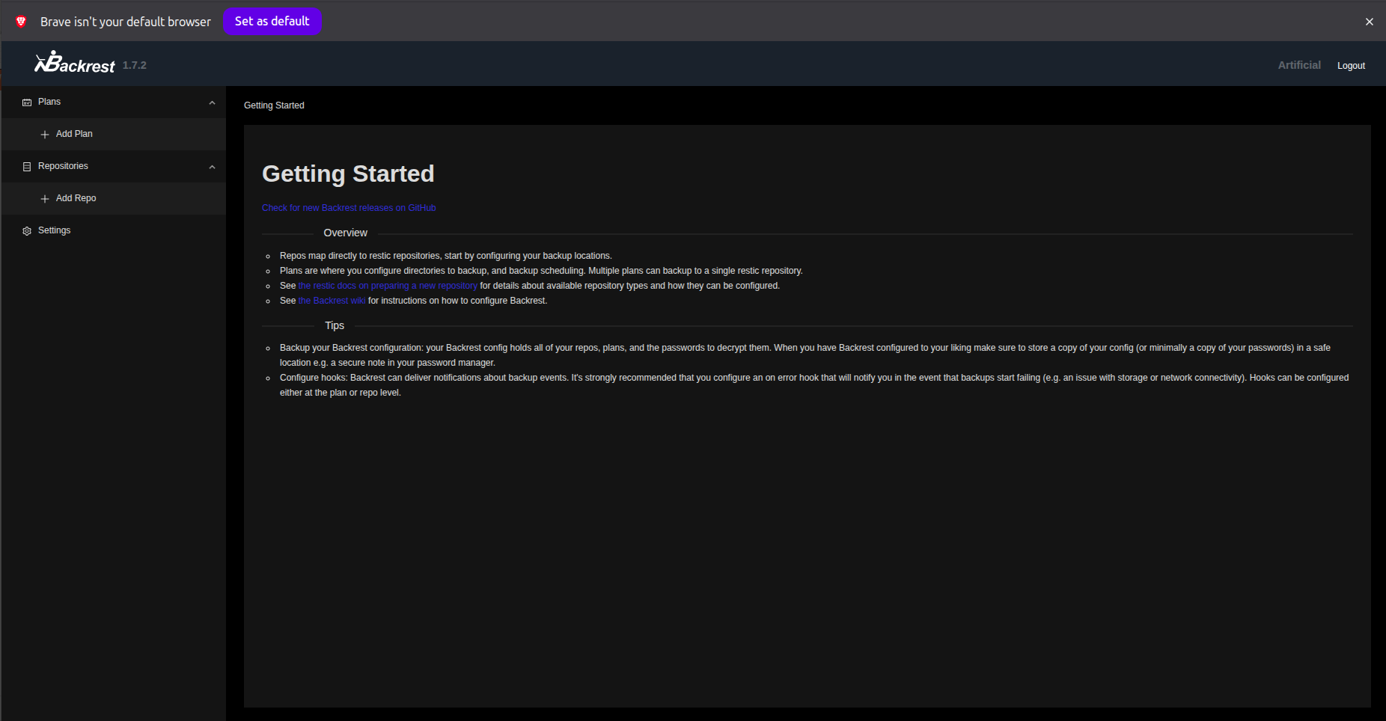Open the restic docs repository link
Image resolution: width=1386 pixels, height=721 pixels.
point(388,286)
